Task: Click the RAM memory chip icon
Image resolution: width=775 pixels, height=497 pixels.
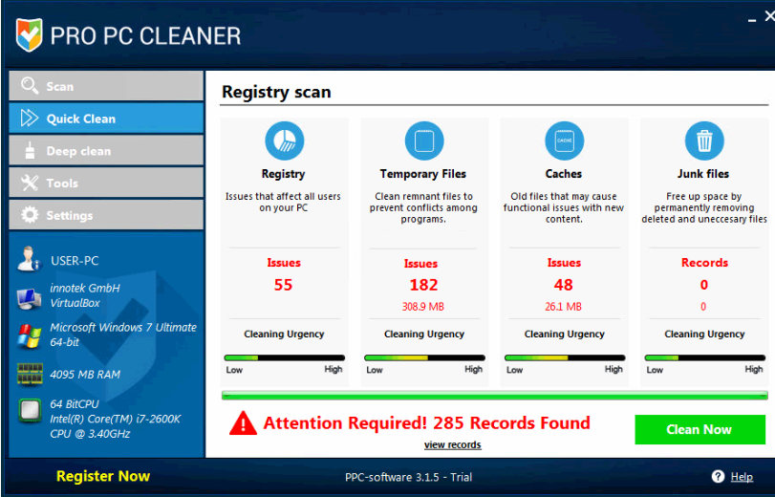Action: (x=30, y=374)
